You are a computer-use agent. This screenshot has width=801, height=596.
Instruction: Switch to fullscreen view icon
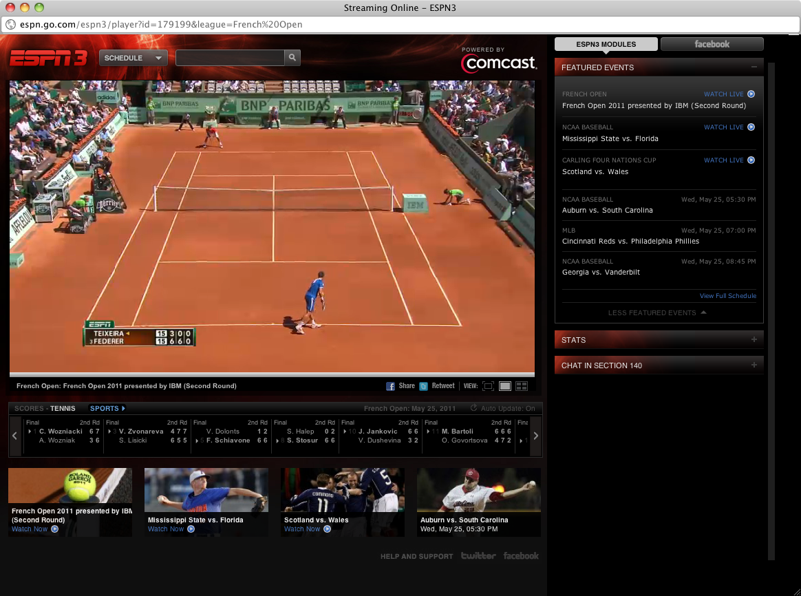[x=489, y=386]
